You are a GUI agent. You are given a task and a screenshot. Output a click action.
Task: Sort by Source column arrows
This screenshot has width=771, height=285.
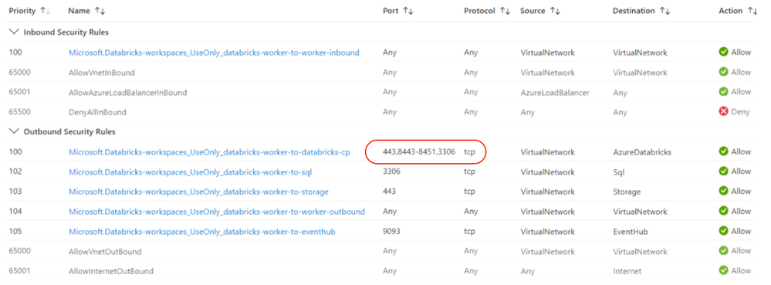coord(556,10)
